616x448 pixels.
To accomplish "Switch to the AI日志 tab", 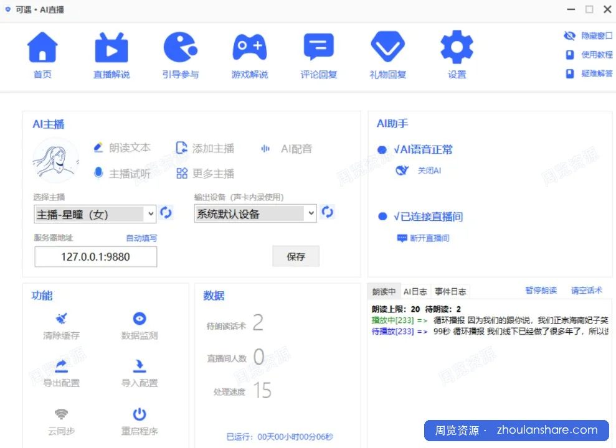I will click(x=415, y=291).
